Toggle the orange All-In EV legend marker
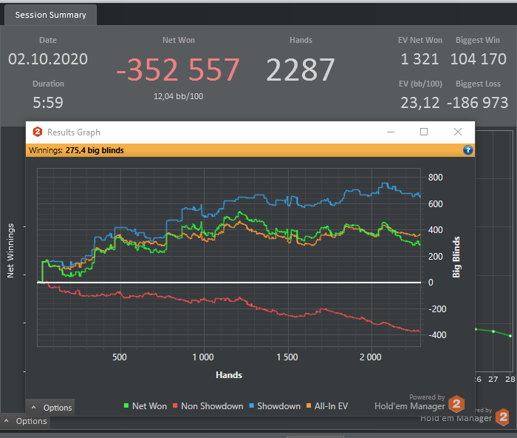 click(x=309, y=405)
